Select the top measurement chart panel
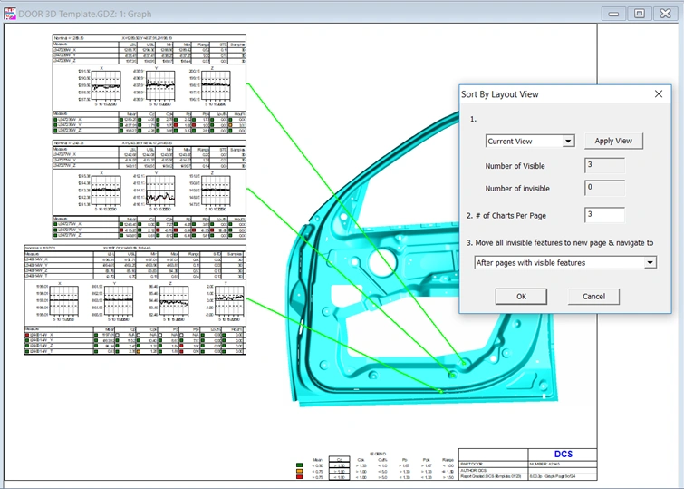 [149, 85]
